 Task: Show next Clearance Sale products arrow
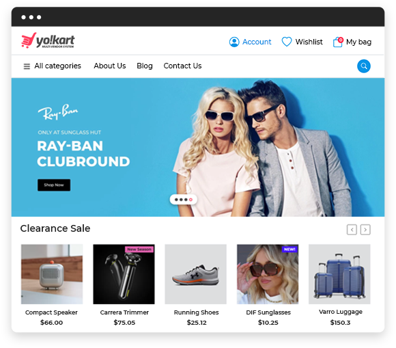[x=365, y=230]
